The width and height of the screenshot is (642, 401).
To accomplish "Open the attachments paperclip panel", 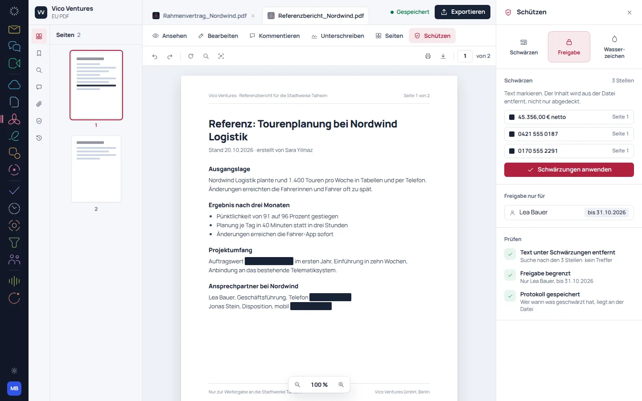I will [x=39, y=104].
